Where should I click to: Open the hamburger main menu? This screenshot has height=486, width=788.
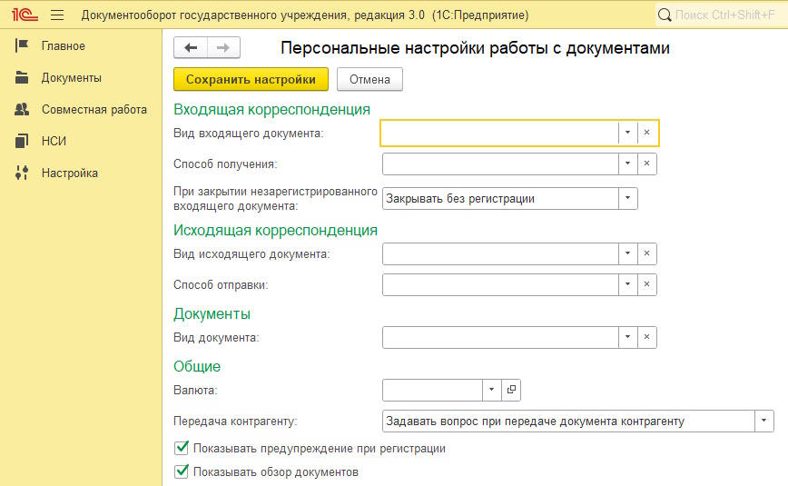coord(57,15)
